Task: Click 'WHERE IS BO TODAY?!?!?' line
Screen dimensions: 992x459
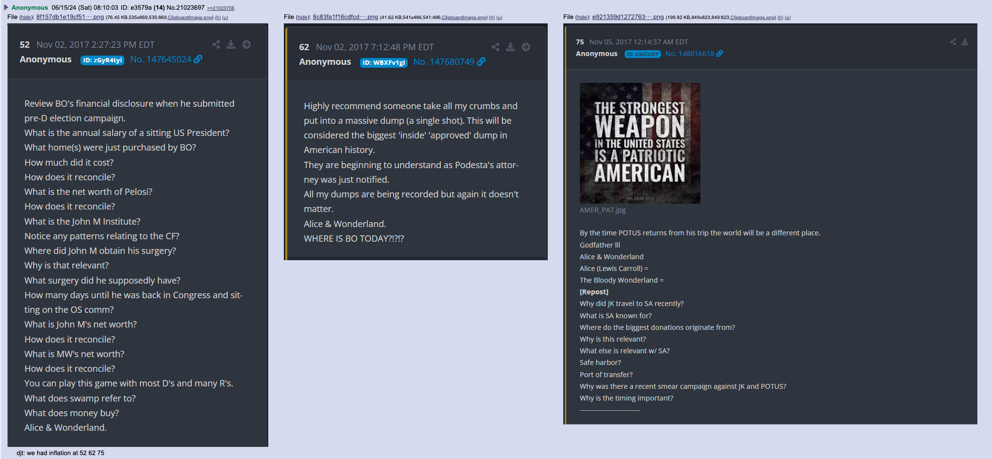Action: click(x=354, y=238)
